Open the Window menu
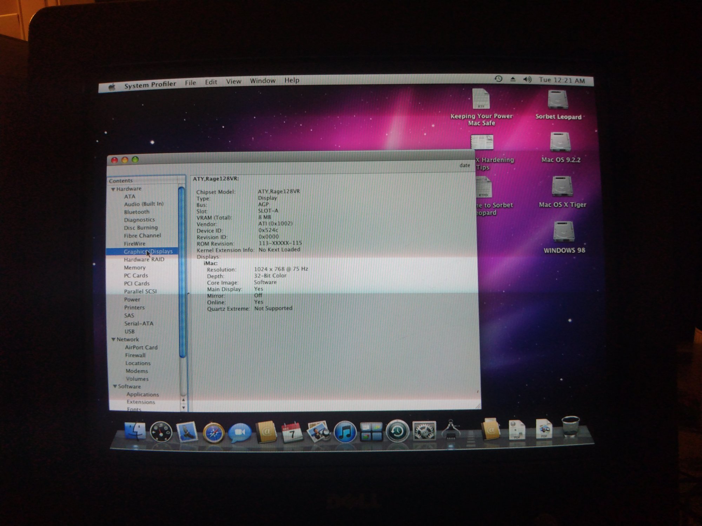Image resolution: width=702 pixels, height=526 pixels. point(263,81)
